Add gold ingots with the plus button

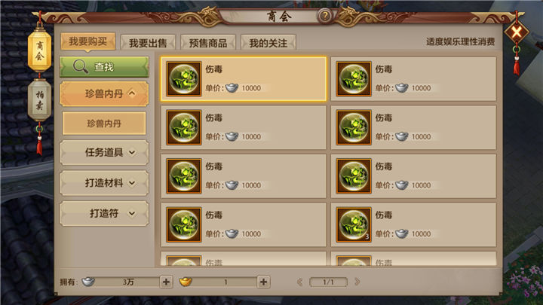point(263,282)
